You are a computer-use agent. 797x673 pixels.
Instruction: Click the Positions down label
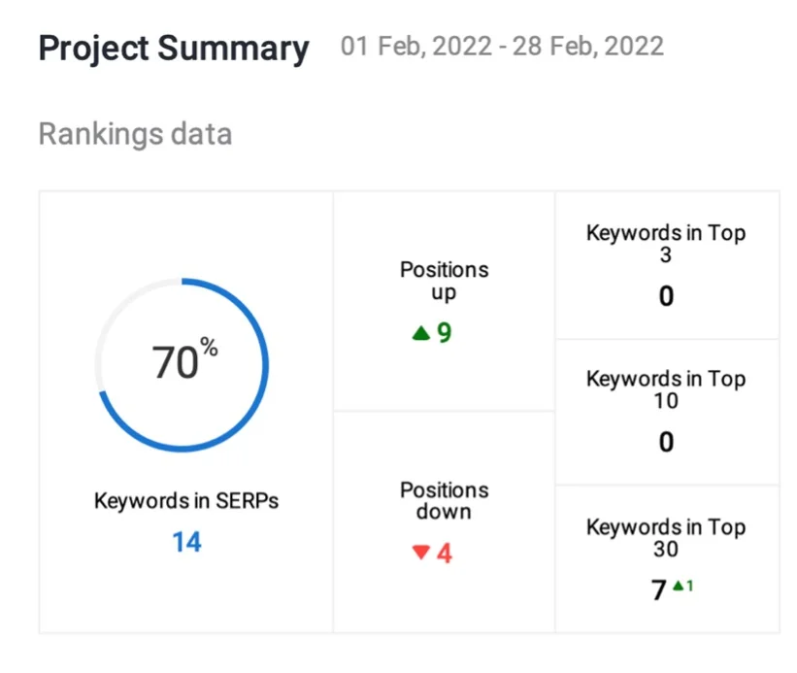[x=444, y=500]
